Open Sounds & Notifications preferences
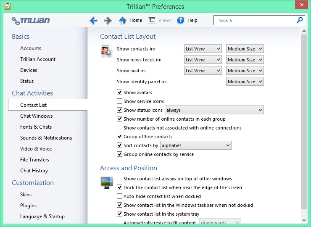Image resolution: width=311 pixels, height=227 pixels. coord(46,138)
